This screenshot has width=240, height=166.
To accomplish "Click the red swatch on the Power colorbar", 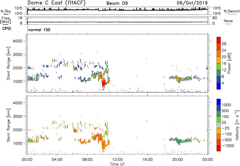I will click(219, 40).
